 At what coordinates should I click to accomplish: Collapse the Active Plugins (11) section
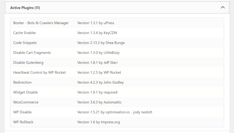pos(223,7)
